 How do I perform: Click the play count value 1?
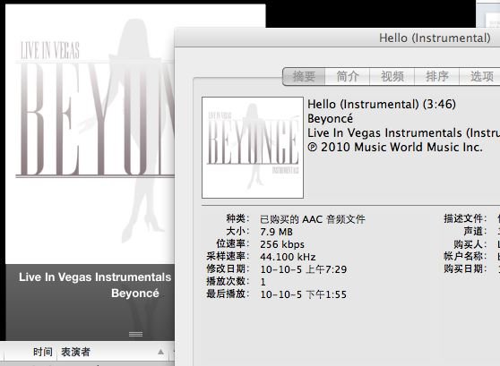263,282
